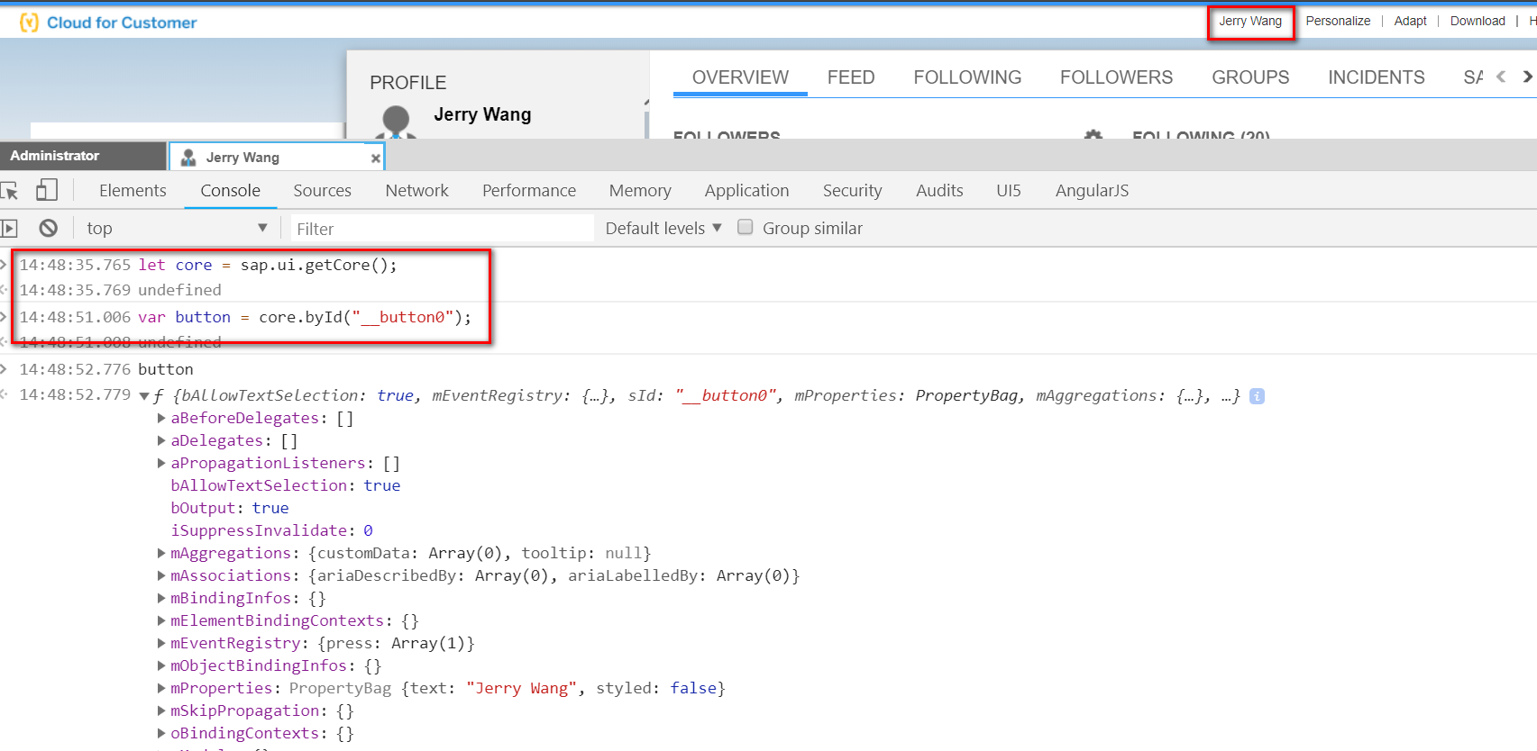The width and height of the screenshot is (1537, 751).
Task: Expand mAggregations property
Action: click(x=161, y=553)
